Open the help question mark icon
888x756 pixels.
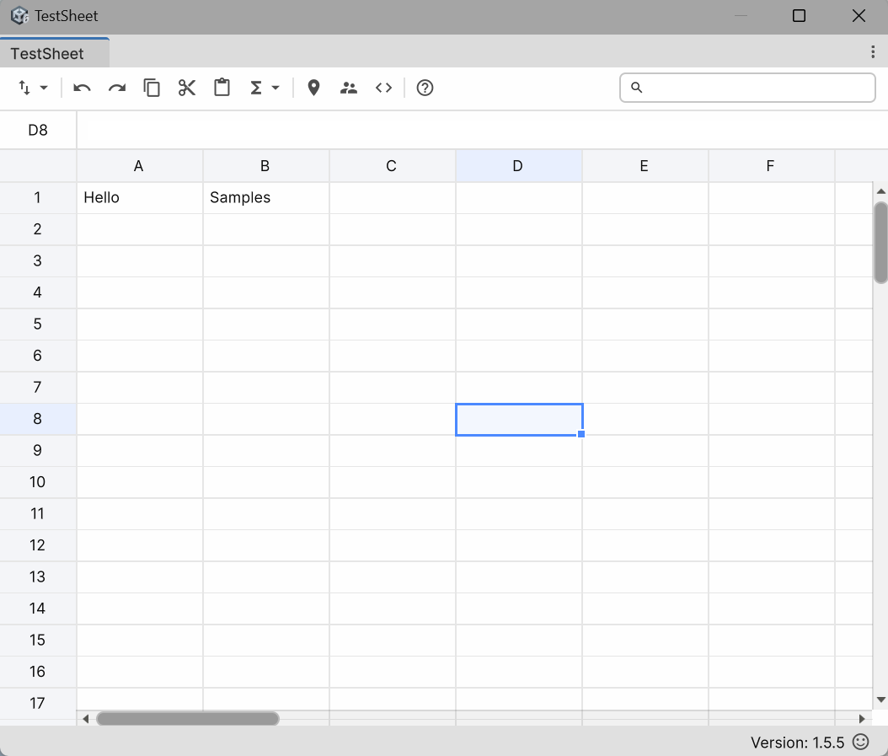click(x=425, y=88)
